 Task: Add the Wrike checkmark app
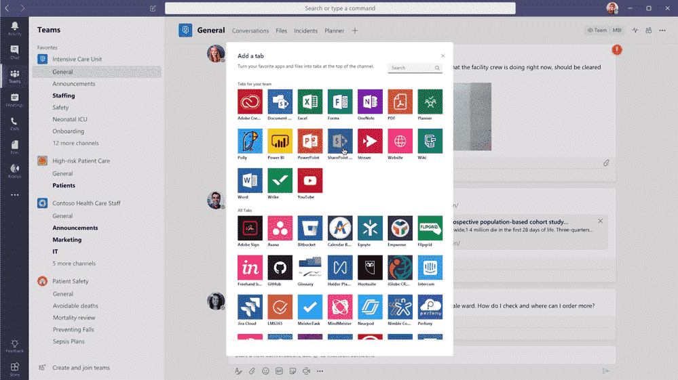[x=280, y=180]
